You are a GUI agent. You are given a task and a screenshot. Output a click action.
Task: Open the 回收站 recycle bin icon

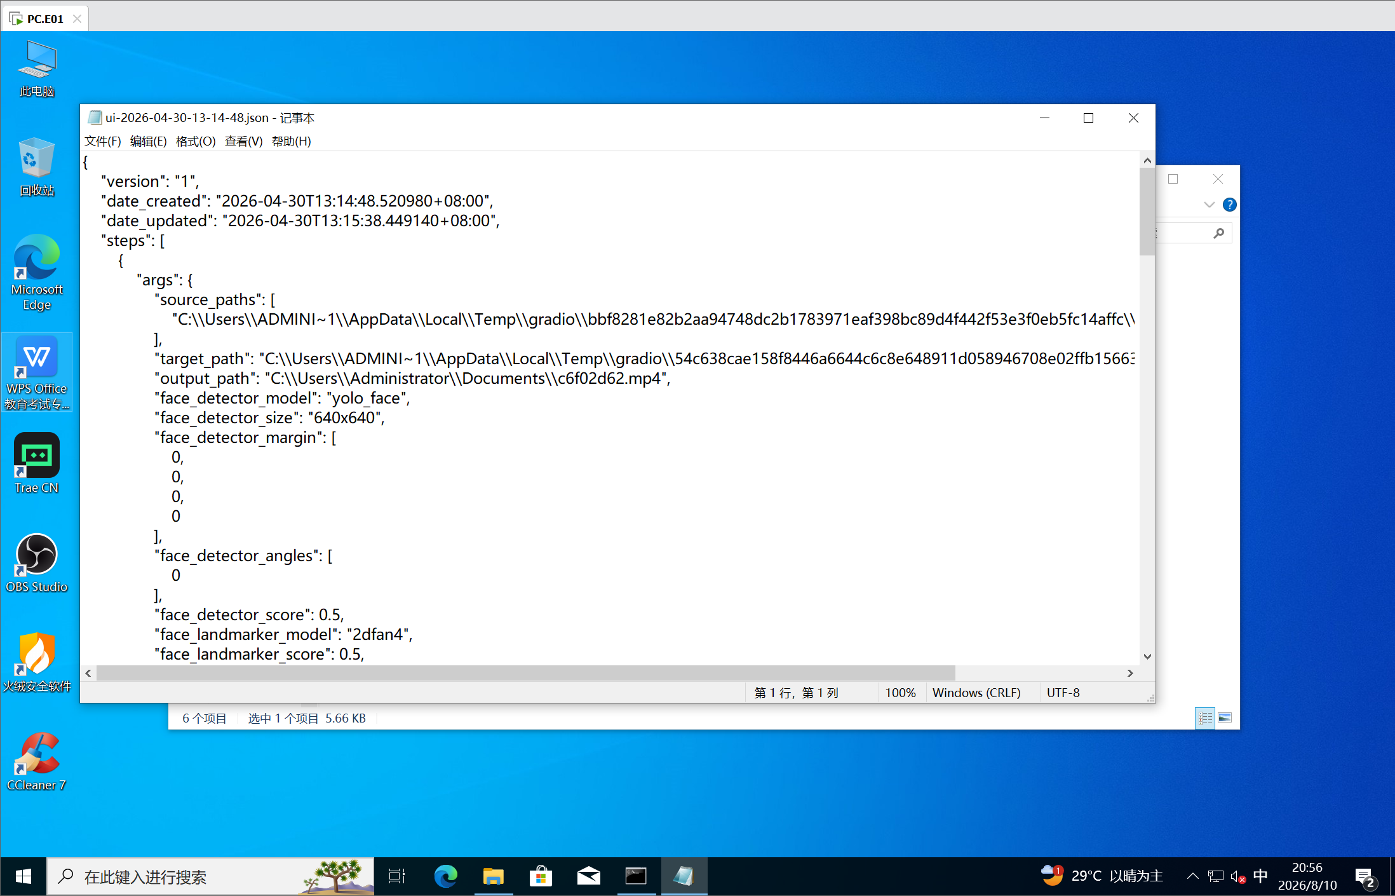click(x=37, y=167)
